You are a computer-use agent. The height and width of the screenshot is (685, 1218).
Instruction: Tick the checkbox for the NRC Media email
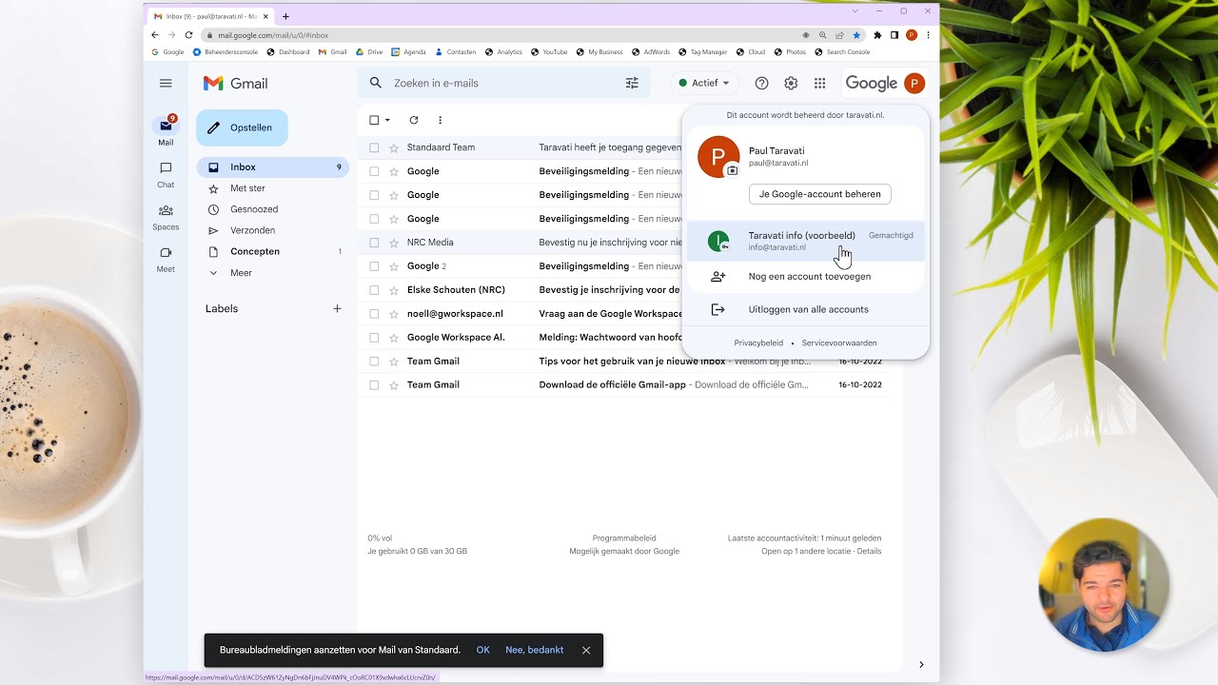(374, 243)
